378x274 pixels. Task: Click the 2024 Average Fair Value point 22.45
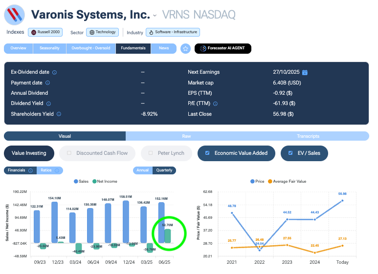[315, 253]
